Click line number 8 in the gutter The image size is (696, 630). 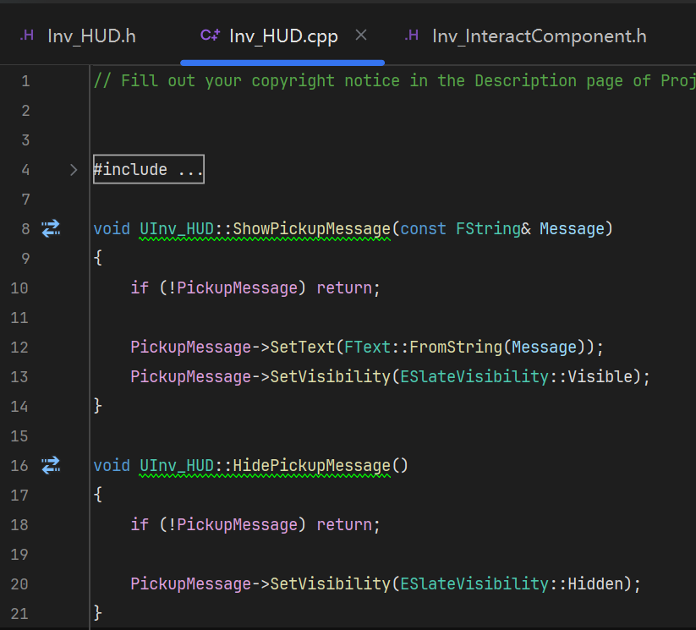coord(25,228)
